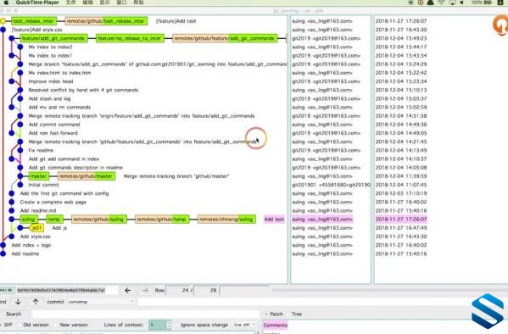Select the Diff radio button
The width and height of the screenshot is (508, 334).
pyautogui.click(x=6, y=325)
